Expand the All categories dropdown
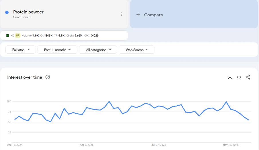This screenshot has height=150, width=259. pyautogui.click(x=98, y=50)
